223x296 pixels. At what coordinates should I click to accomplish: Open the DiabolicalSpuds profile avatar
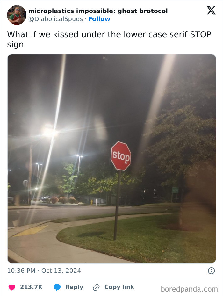(x=17, y=15)
